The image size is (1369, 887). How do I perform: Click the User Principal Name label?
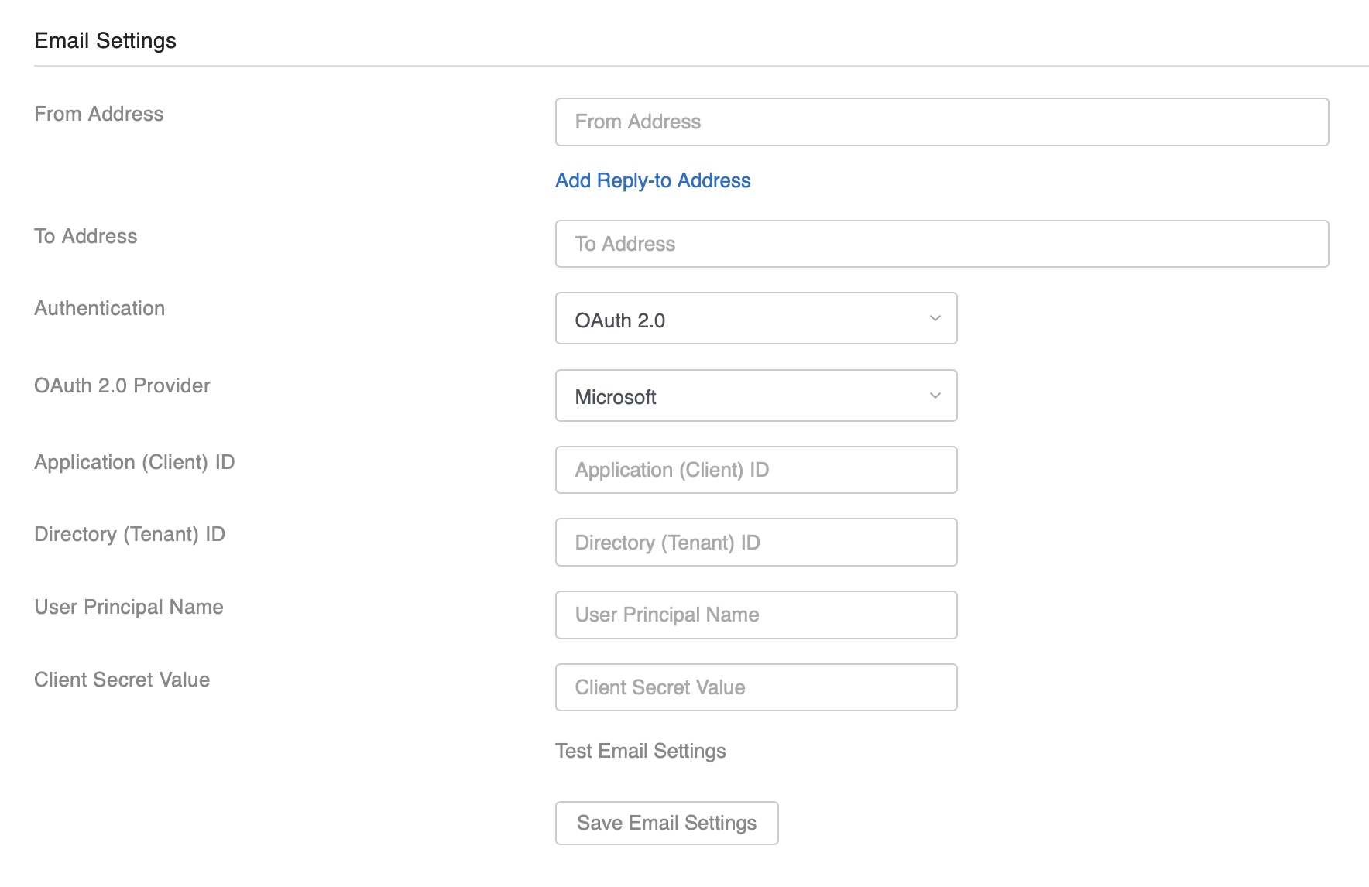click(128, 607)
